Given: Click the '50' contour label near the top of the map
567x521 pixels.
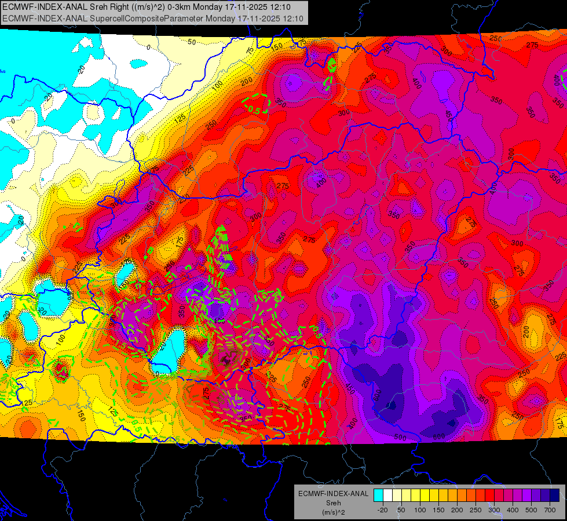Looking at the screenshot, I should point(192,42).
